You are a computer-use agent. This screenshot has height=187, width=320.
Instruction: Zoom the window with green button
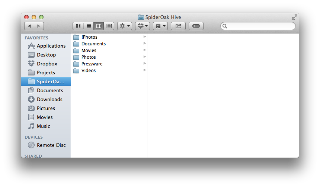tap(41, 17)
